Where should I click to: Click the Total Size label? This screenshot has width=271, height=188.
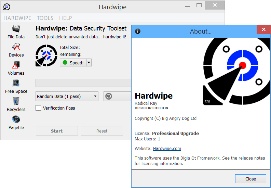70,48
